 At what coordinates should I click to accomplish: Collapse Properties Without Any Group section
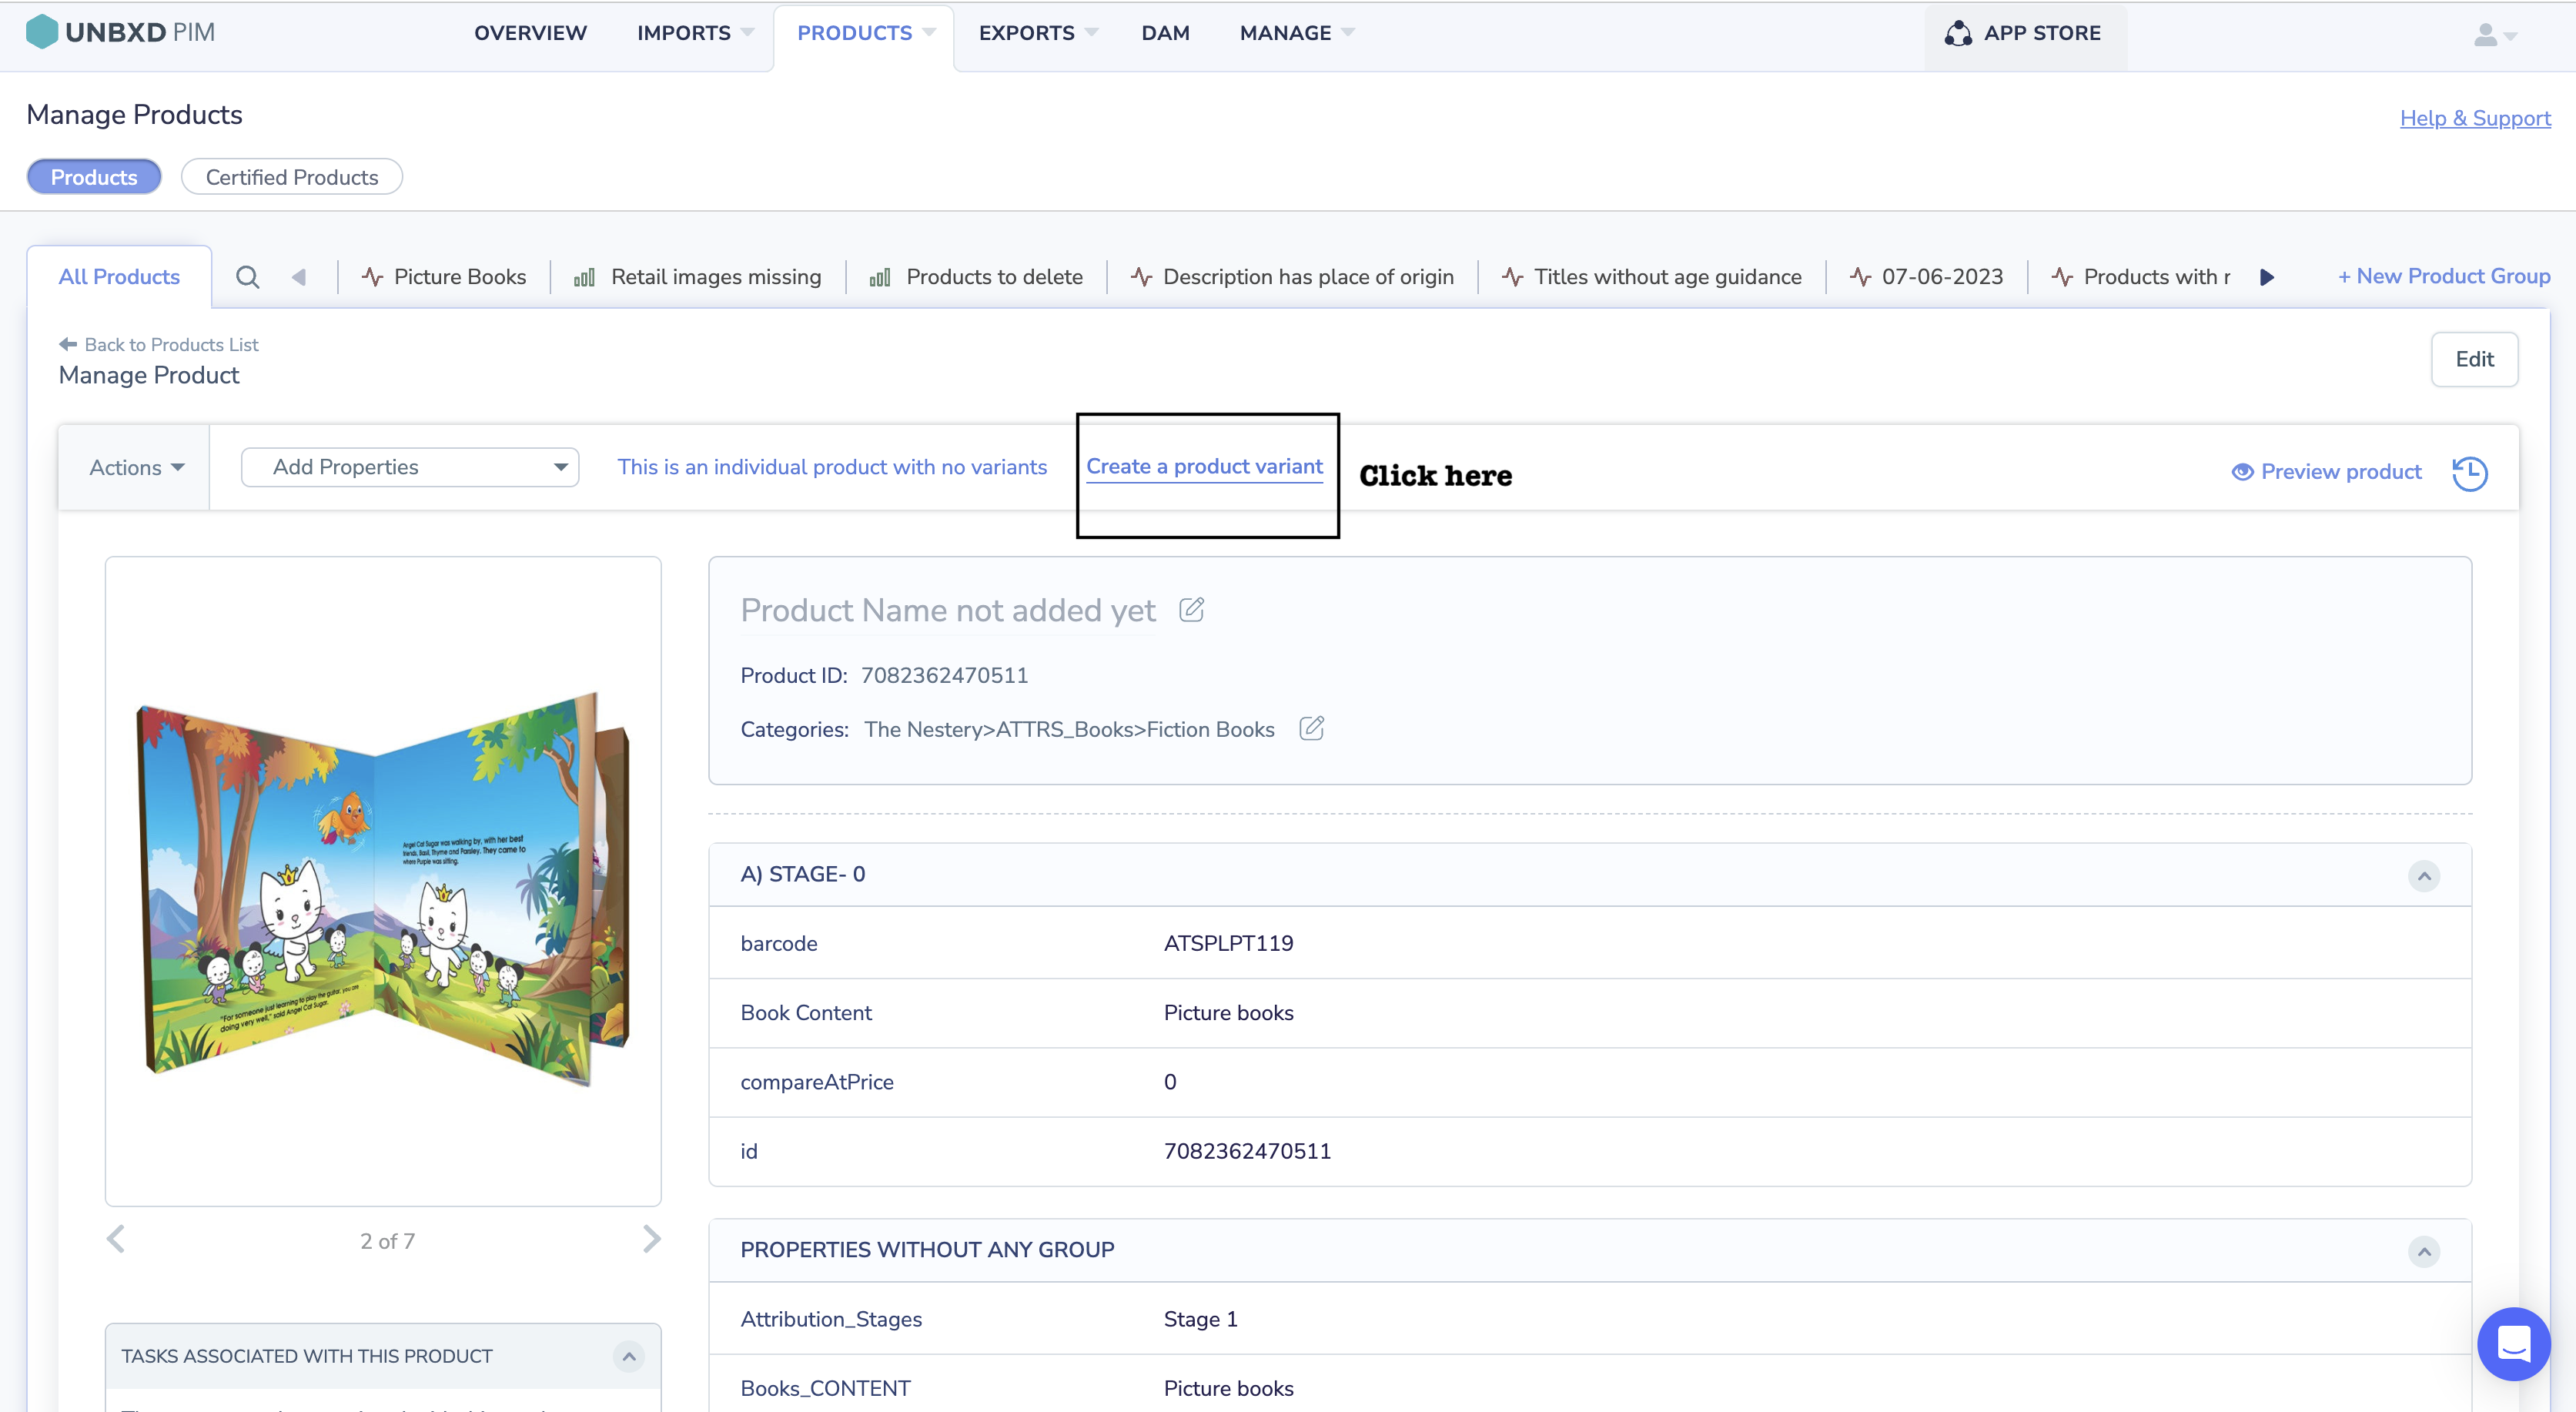pyautogui.click(x=2423, y=1251)
